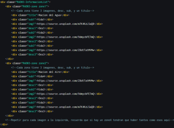Click the img3 URL ending Z8dtTatMVMw

pos(66,50)
